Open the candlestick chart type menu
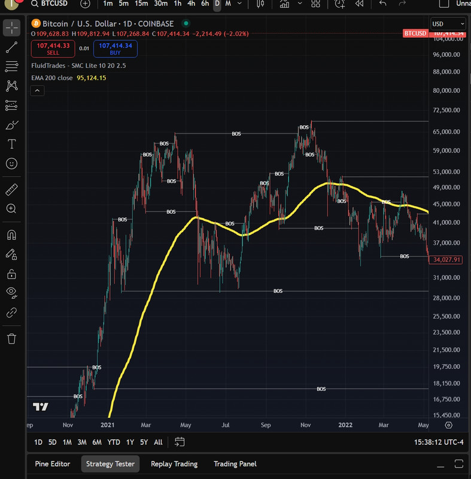The height and width of the screenshot is (479, 471). point(260,4)
